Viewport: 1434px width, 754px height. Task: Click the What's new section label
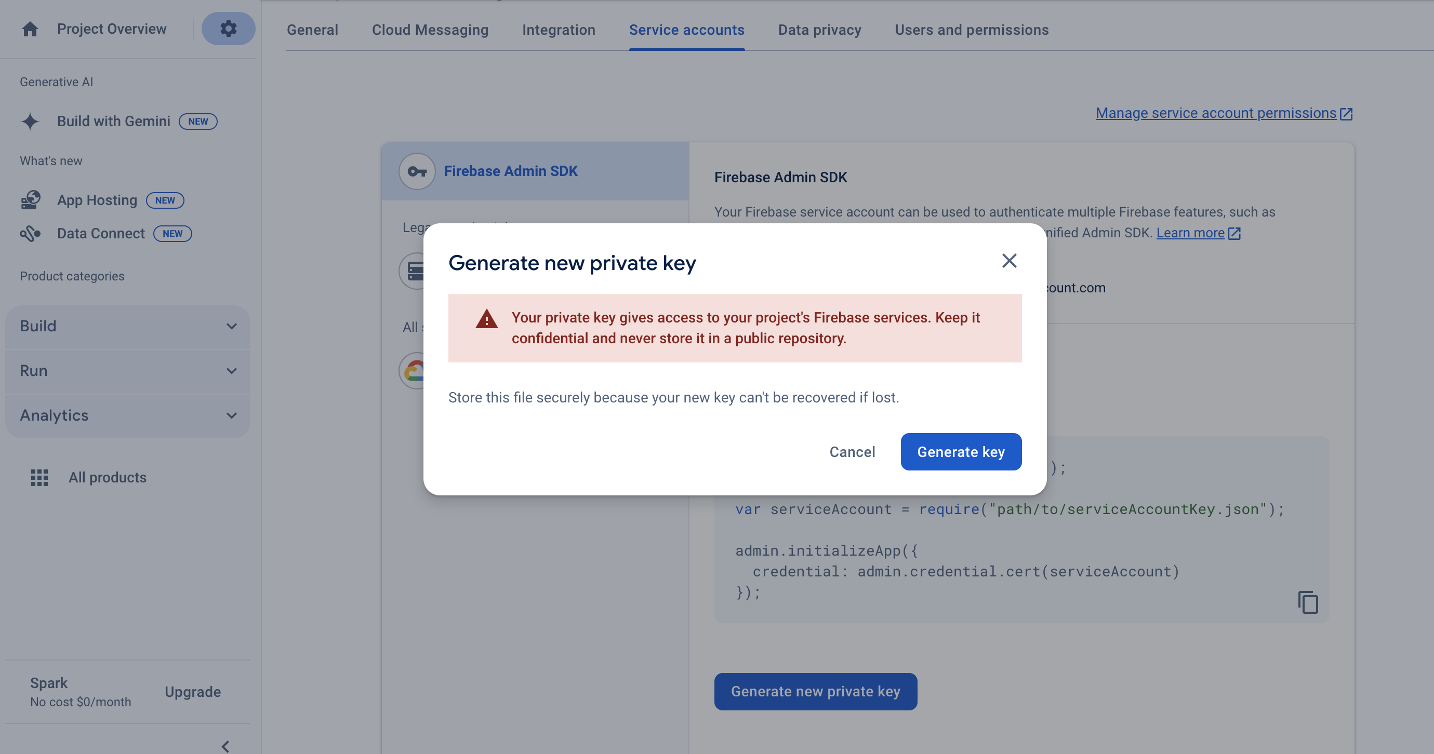[51, 161]
